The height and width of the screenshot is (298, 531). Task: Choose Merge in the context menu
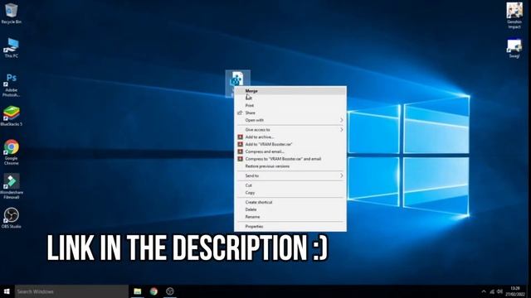coord(290,91)
